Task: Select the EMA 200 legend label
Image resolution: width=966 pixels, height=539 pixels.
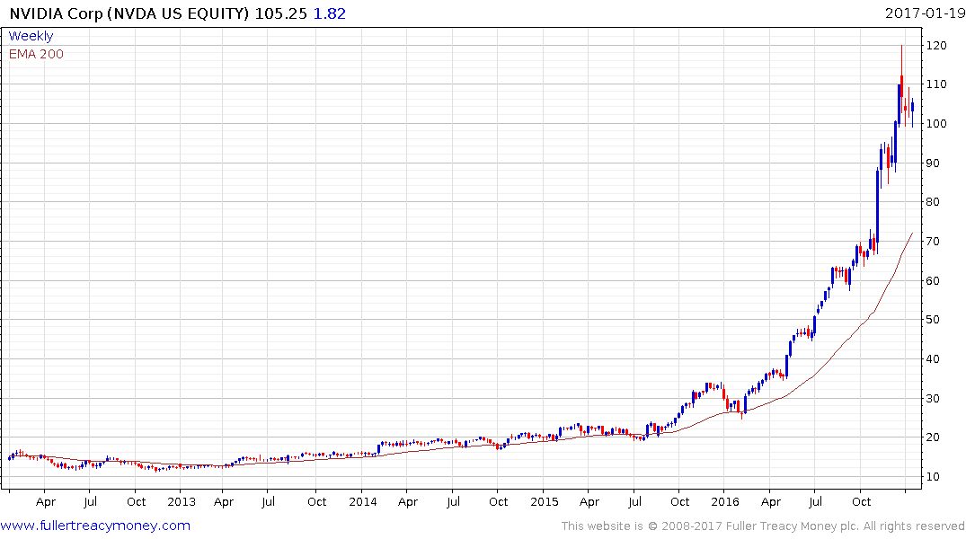Action: coord(36,54)
